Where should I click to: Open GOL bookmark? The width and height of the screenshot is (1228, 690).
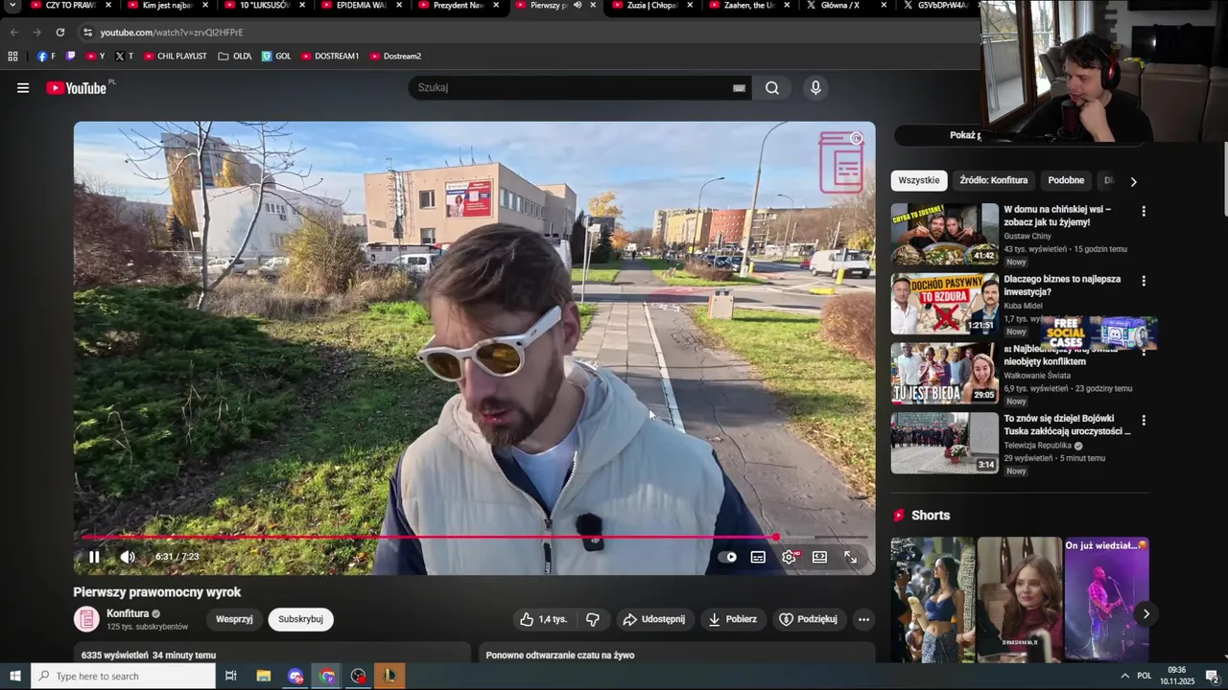coord(276,57)
